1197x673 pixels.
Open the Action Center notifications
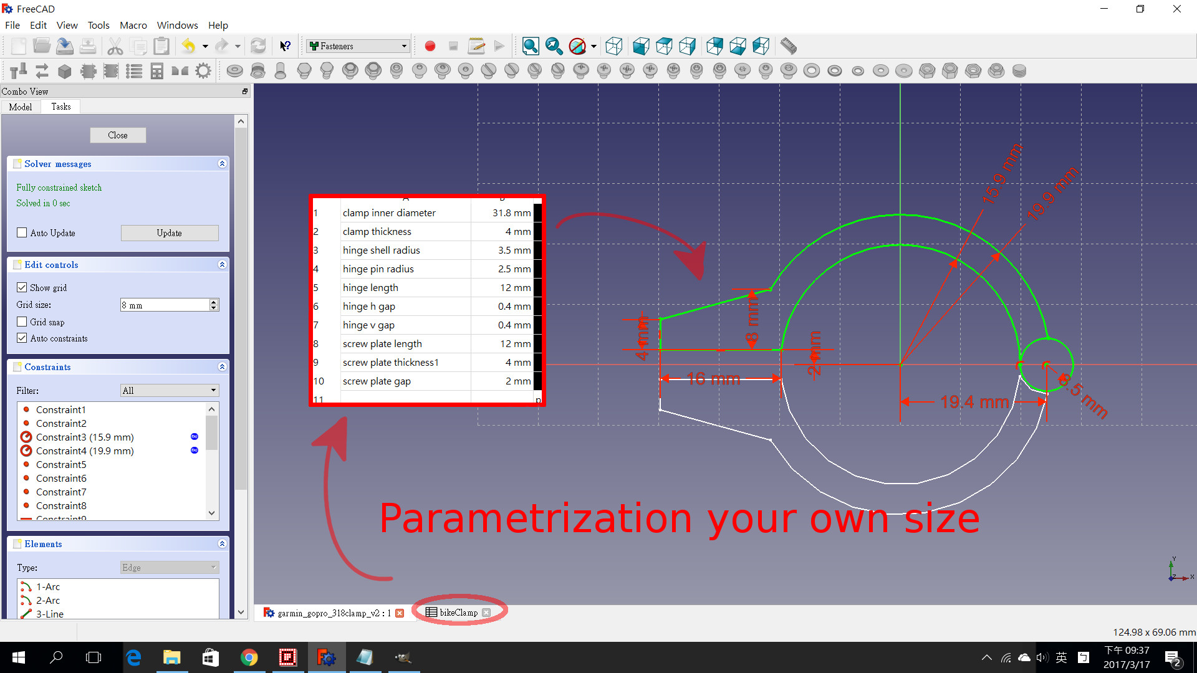coord(1172,658)
